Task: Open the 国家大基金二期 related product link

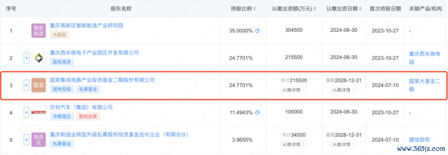Action: (x=423, y=85)
